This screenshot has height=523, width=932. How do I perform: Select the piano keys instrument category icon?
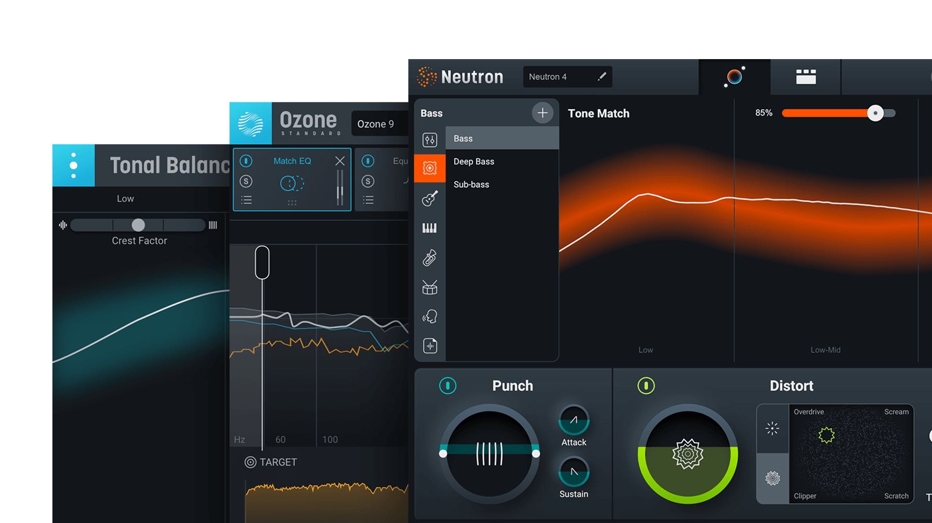click(x=429, y=228)
